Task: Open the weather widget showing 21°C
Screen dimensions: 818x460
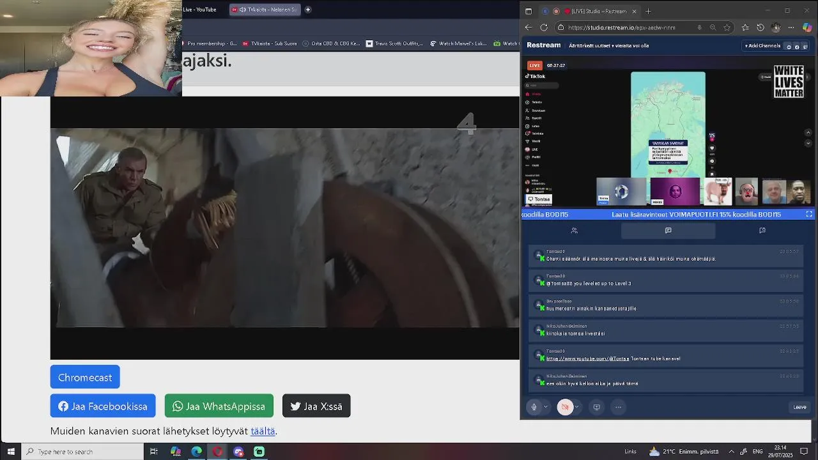Action: (x=683, y=452)
